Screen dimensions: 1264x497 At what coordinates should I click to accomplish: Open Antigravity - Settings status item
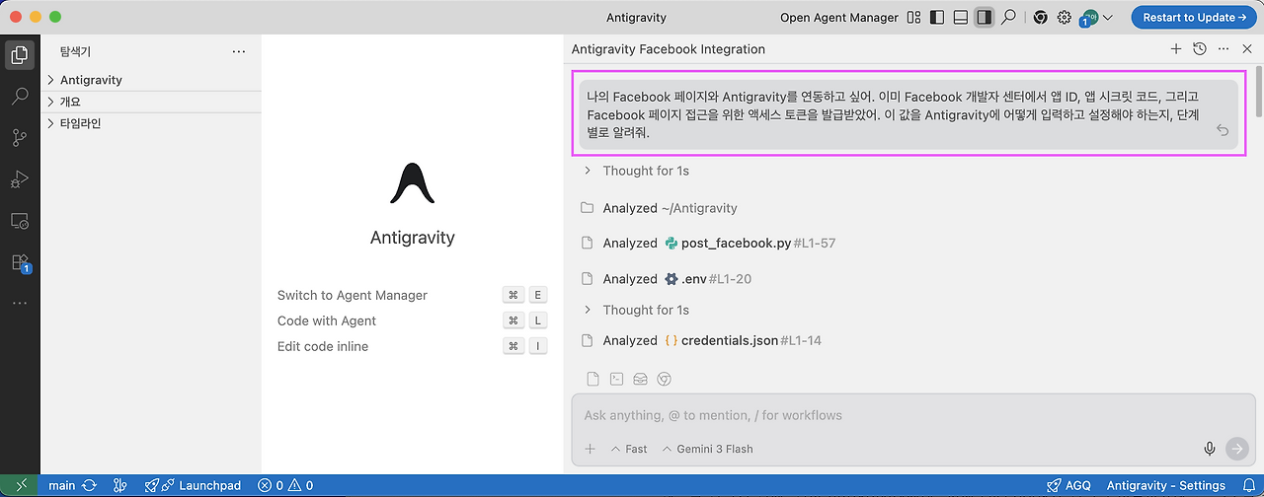(x=1165, y=485)
